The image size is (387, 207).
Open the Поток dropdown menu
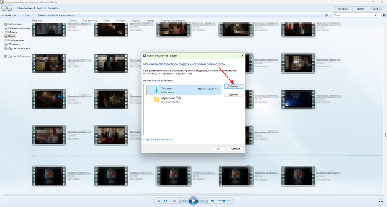coord(29,15)
